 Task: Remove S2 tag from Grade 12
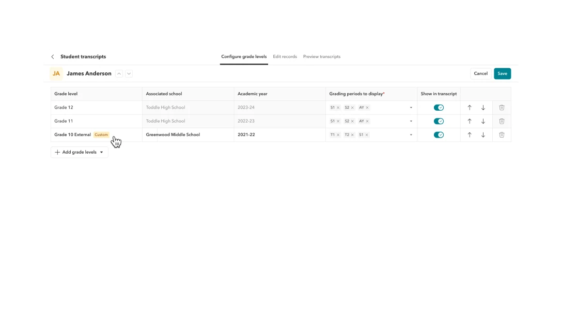[x=352, y=108]
